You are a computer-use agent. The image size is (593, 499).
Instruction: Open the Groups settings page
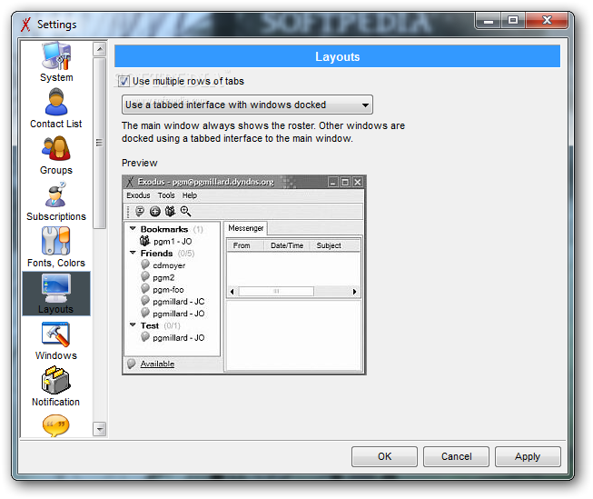pyautogui.click(x=56, y=155)
